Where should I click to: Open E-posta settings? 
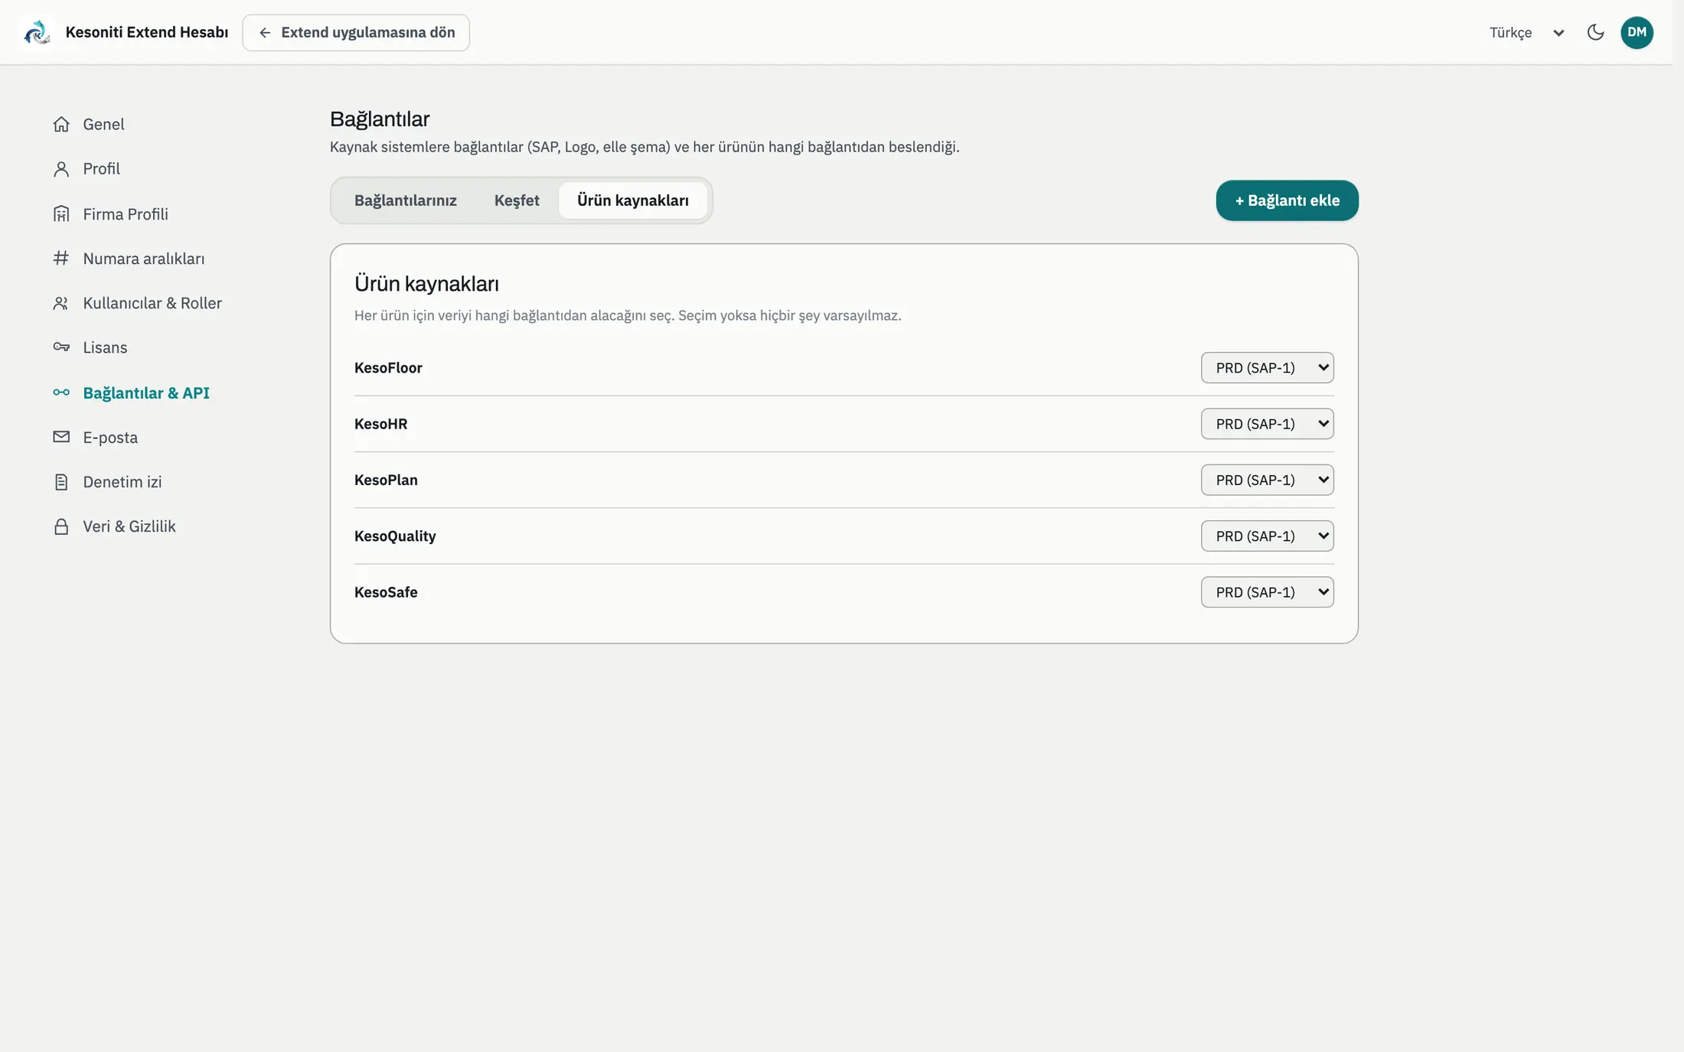tap(110, 437)
